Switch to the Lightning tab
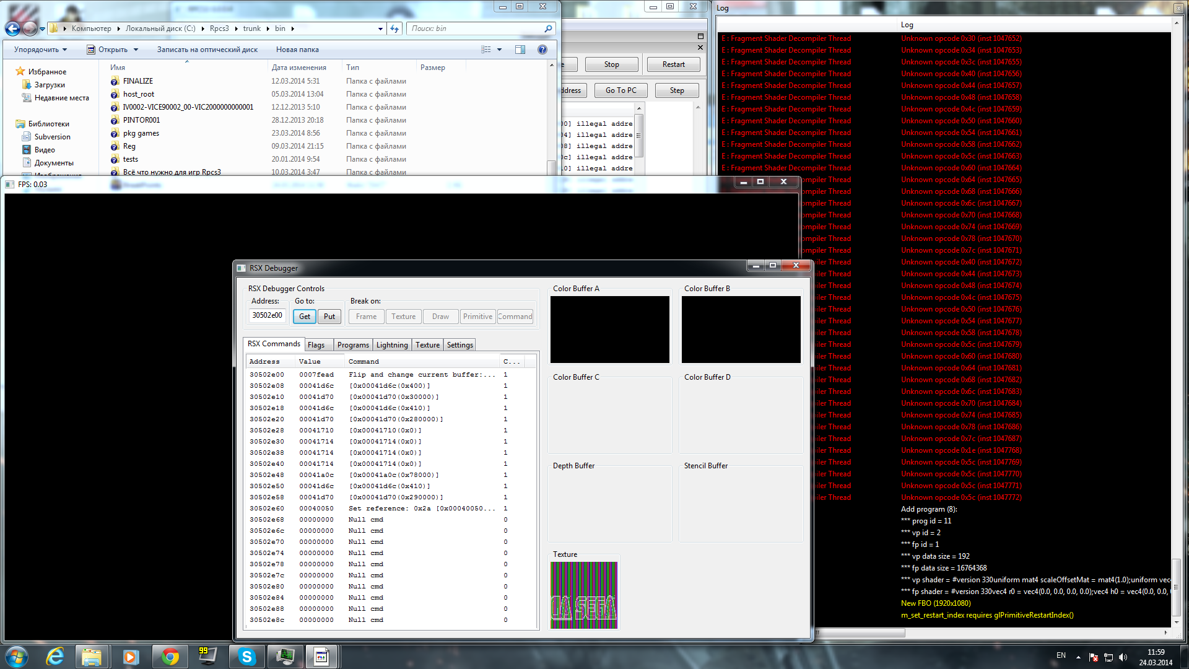Image resolution: width=1189 pixels, height=669 pixels. tap(392, 345)
